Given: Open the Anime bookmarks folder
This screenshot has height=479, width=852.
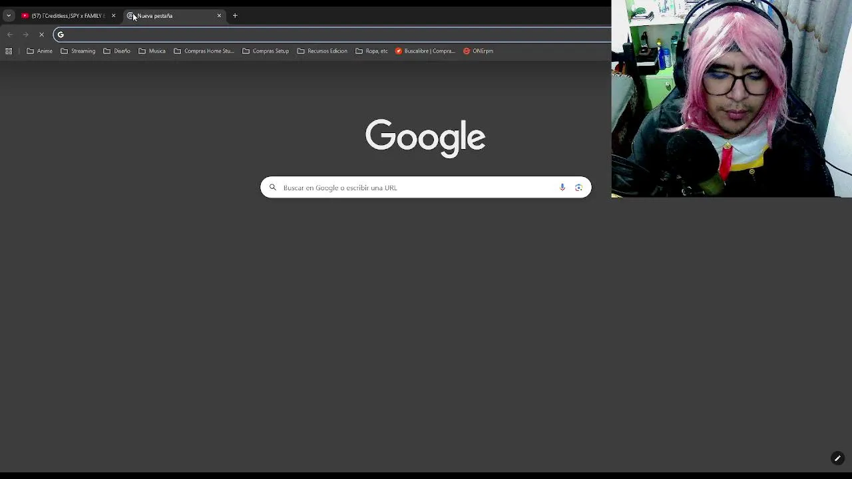Looking at the screenshot, I should pos(39,51).
